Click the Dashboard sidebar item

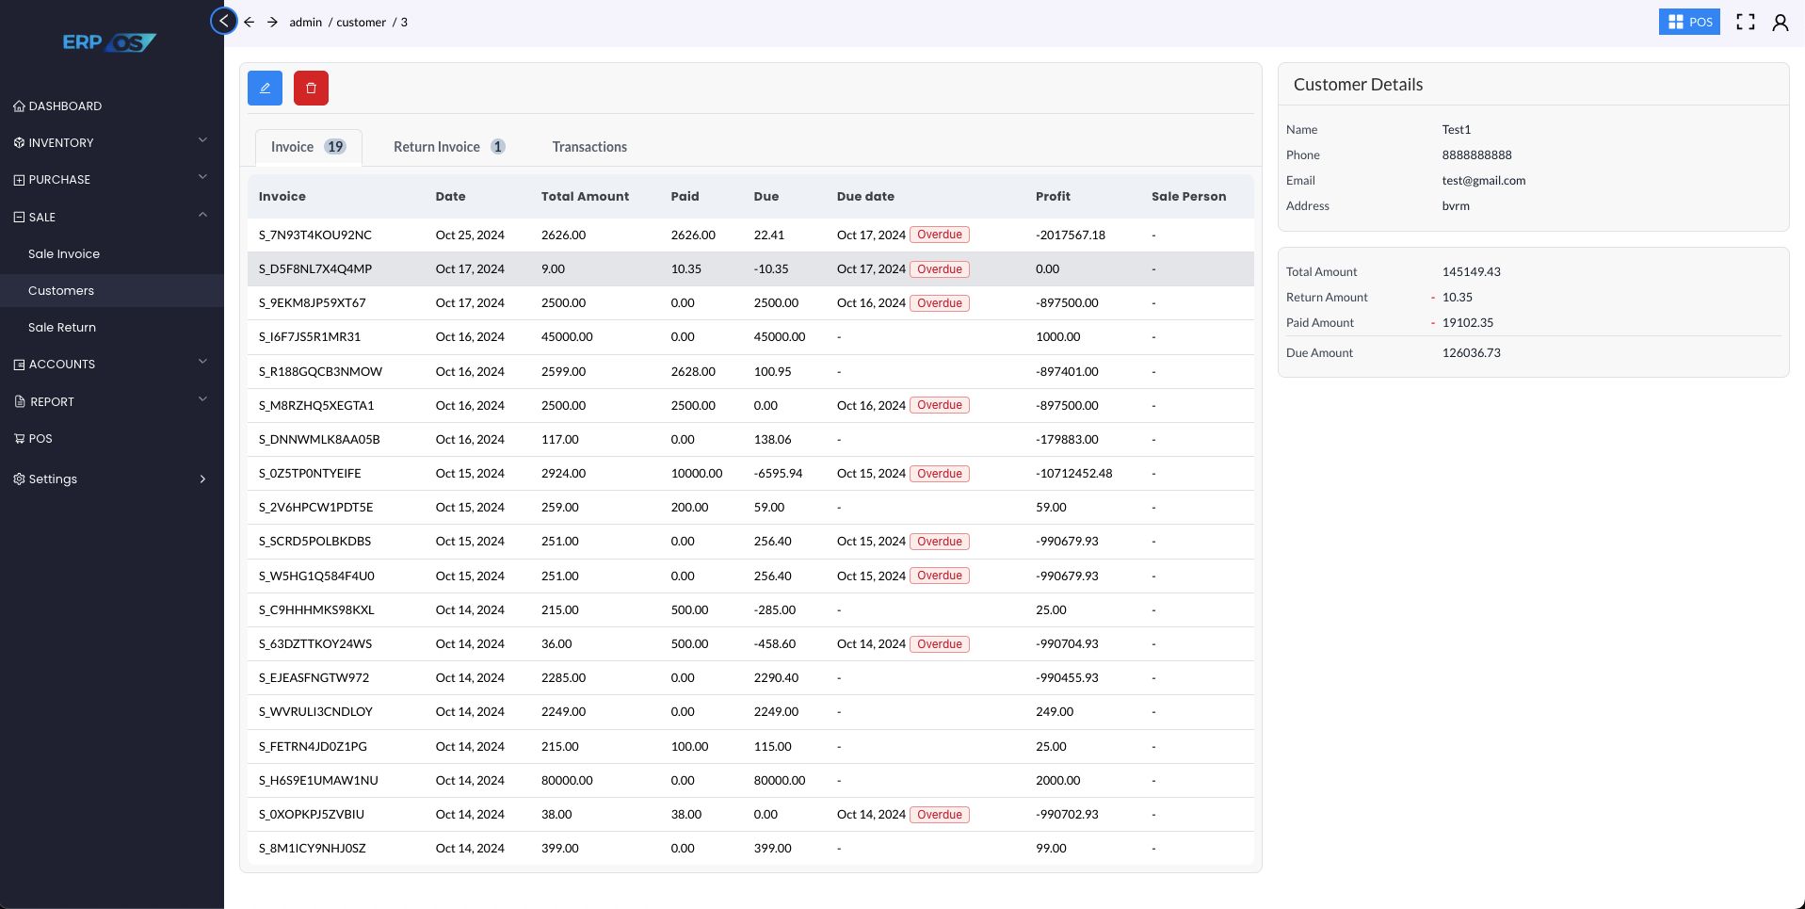65,106
